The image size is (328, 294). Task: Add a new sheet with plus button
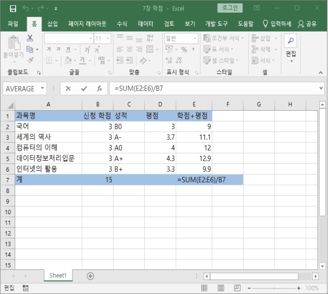[x=90, y=276]
